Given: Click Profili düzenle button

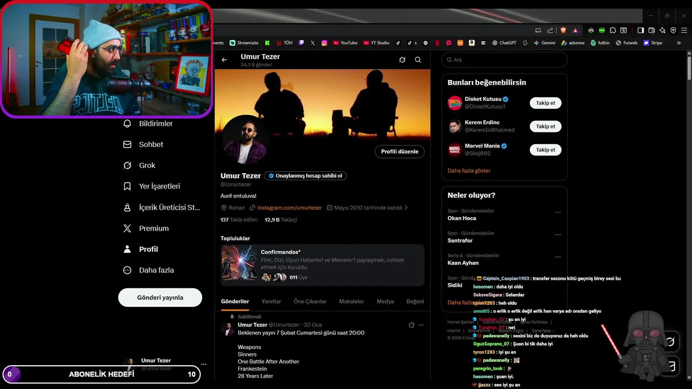Looking at the screenshot, I should coord(400,152).
